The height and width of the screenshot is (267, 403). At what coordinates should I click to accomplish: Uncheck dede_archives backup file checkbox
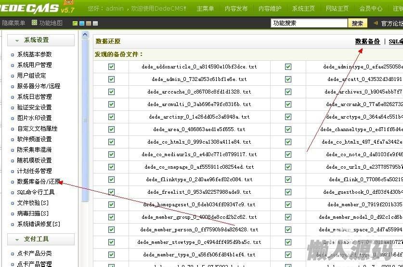(288, 92)
